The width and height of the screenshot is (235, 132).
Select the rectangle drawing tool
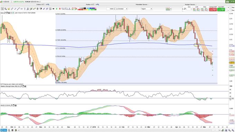point(66,9)
